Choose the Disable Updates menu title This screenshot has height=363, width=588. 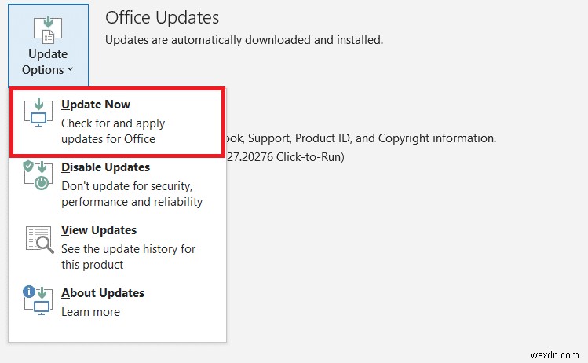[105, 167]
